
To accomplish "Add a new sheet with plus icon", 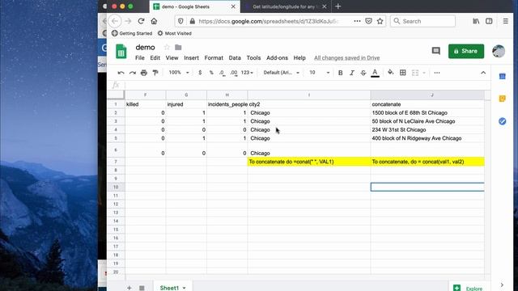I will click(129, 288).
